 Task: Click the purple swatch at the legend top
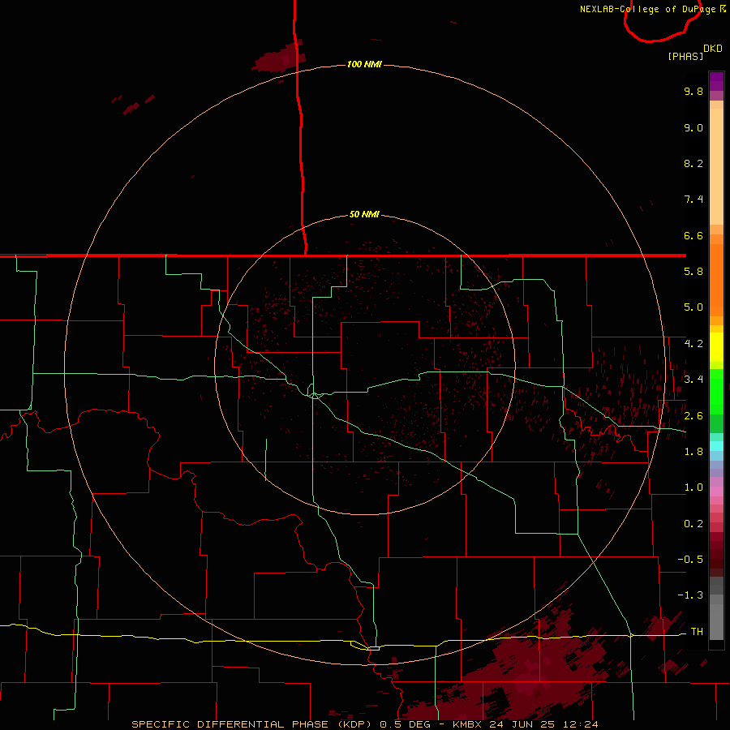click(x=716, y=81)
